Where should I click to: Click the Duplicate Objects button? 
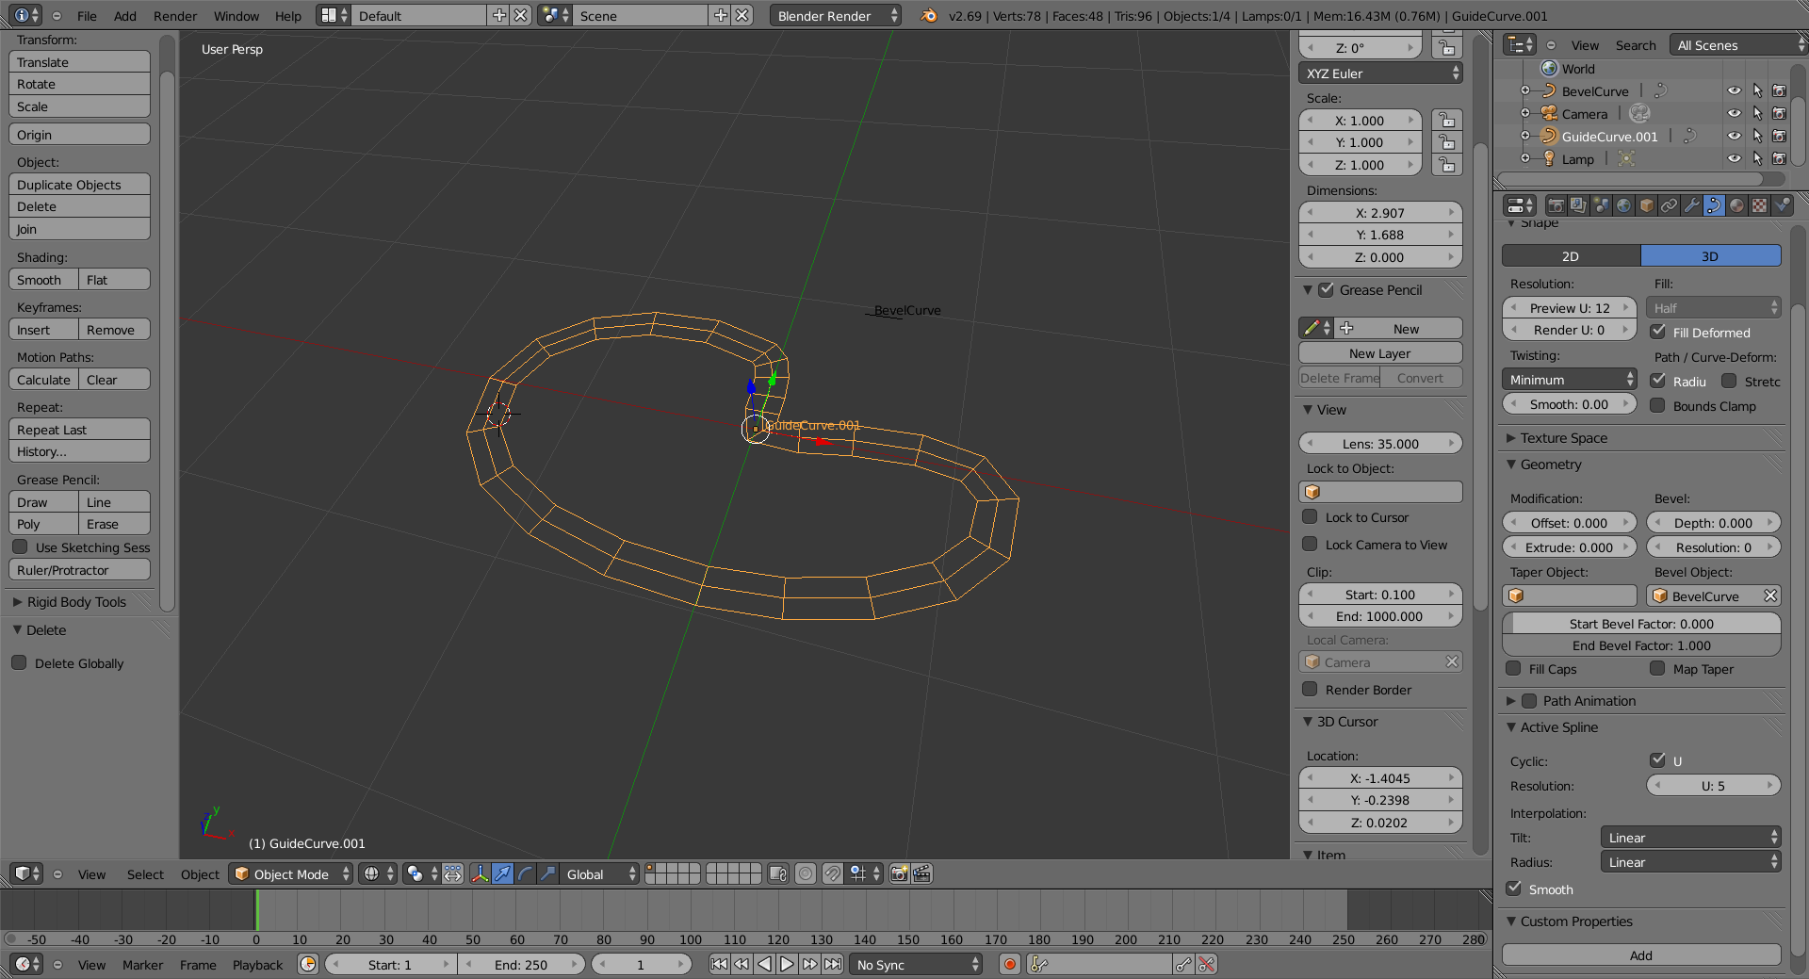79,185
